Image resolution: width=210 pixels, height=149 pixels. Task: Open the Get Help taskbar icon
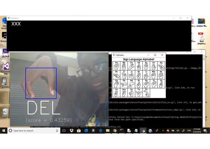coord(150,131)
